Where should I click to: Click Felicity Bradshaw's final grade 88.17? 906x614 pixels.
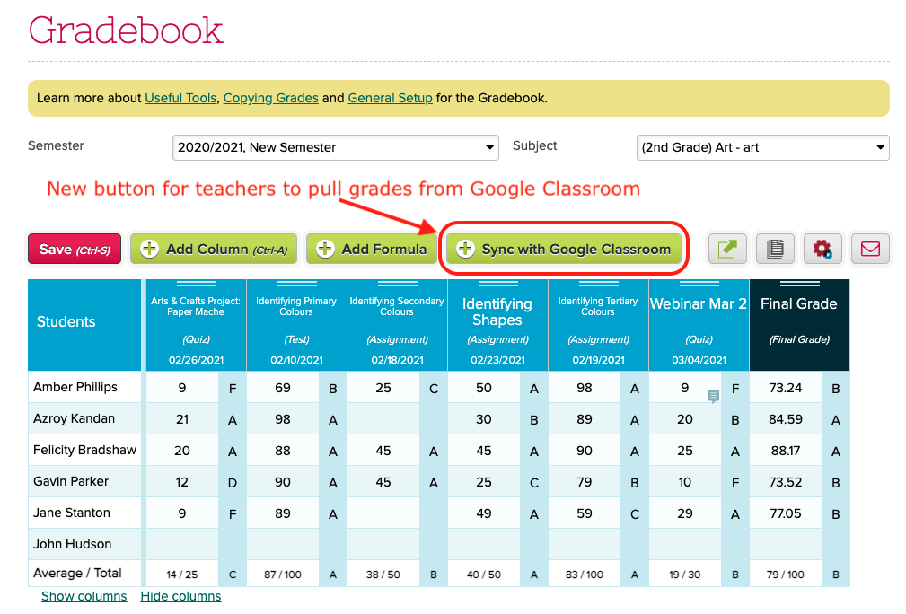pyautogui.click(x=786, y=451)
